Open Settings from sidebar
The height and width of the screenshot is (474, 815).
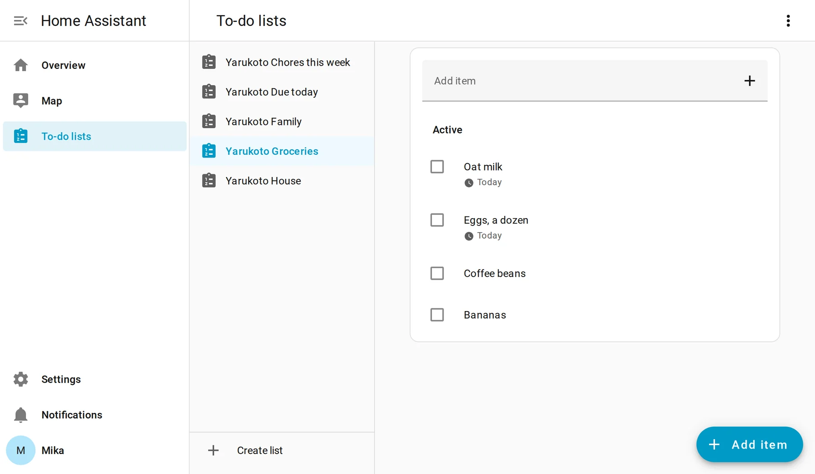point(95,379)
